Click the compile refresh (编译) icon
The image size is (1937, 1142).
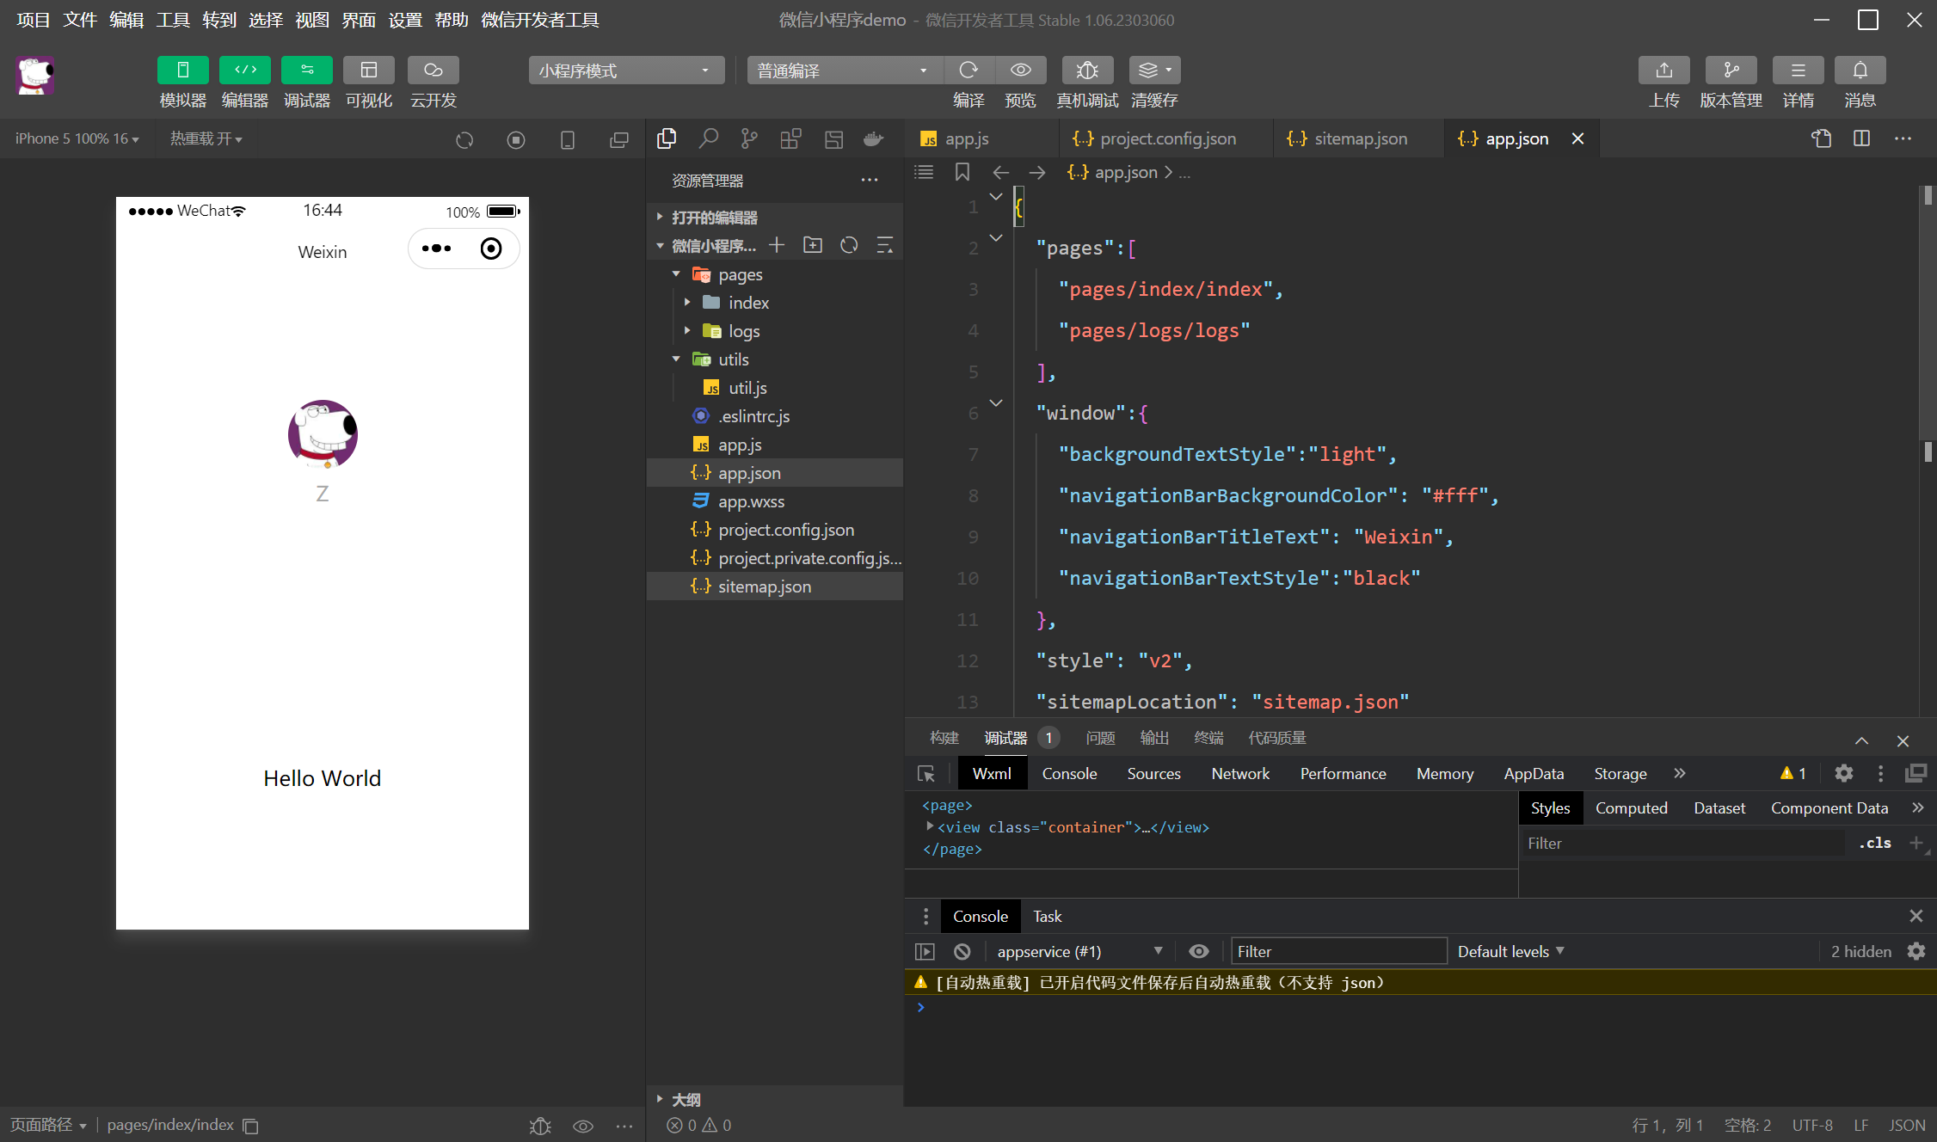(x=968, y=71)
